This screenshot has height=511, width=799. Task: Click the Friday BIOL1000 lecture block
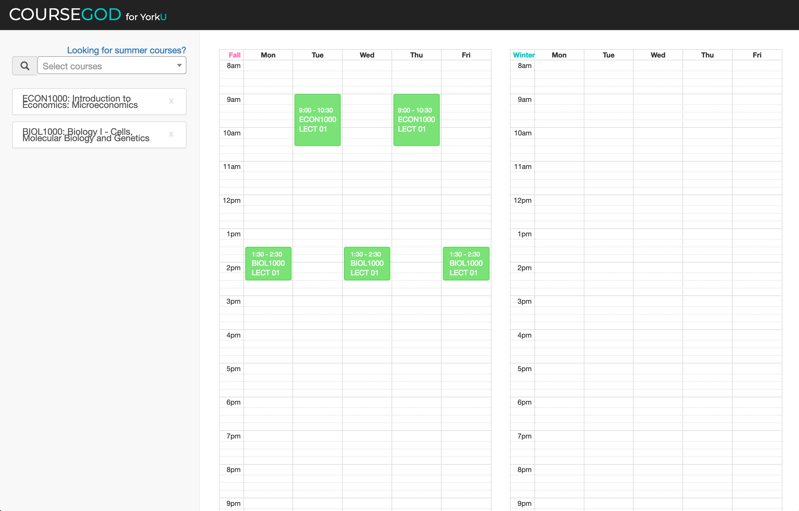coord(466,263)
